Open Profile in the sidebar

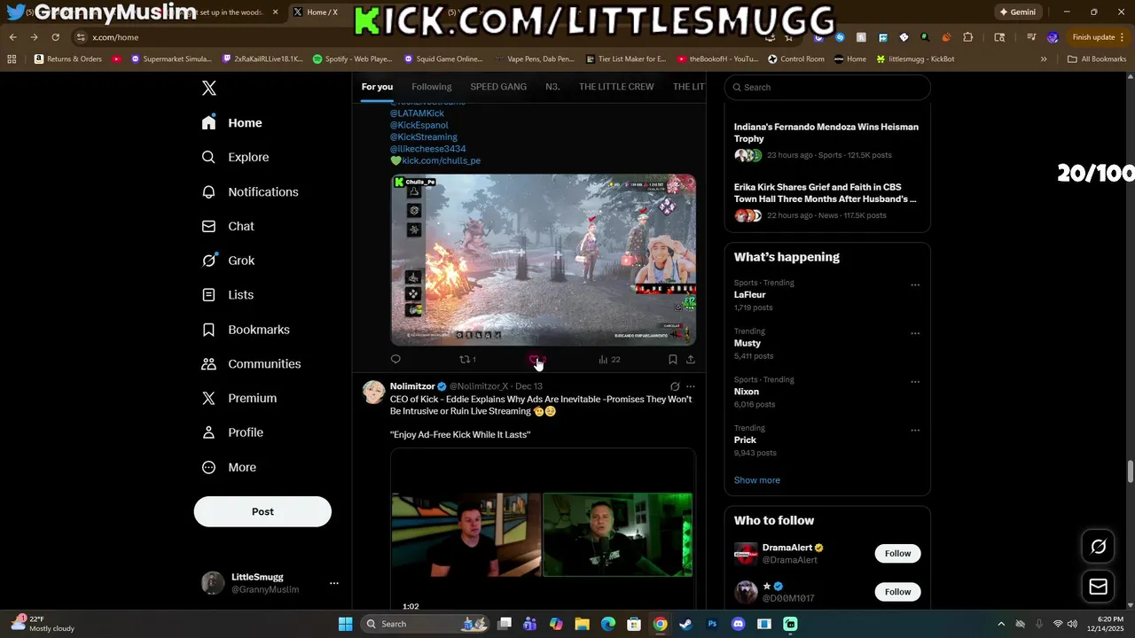click(x=233, y=432)
